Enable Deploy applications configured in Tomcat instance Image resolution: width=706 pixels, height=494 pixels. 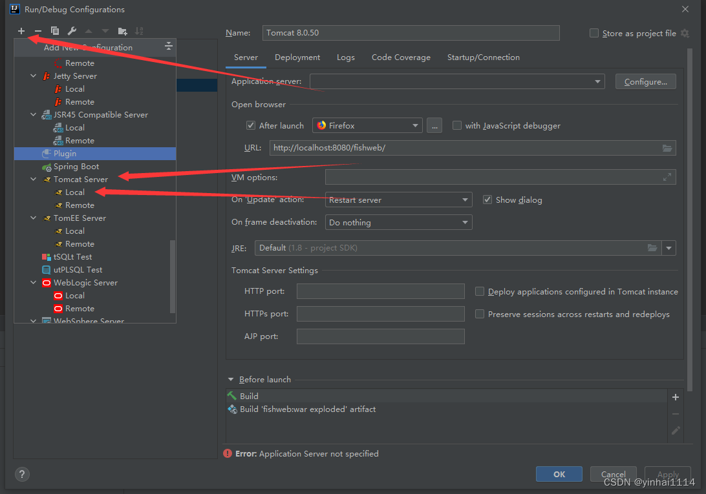[480, 291]
